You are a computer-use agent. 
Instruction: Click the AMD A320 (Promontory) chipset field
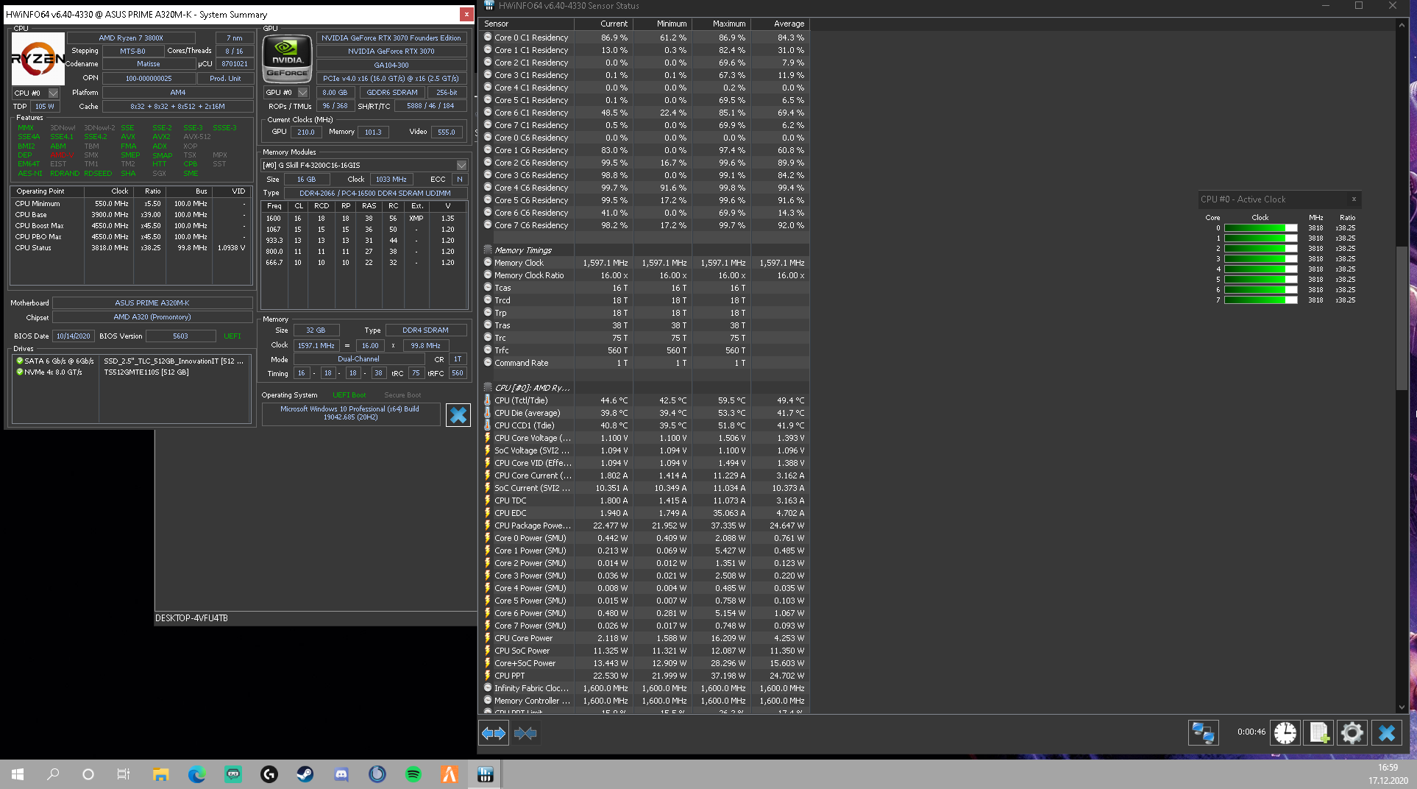[x=152, y=317]
